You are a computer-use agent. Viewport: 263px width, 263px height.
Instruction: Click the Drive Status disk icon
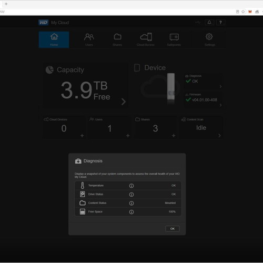coord(83,194)
